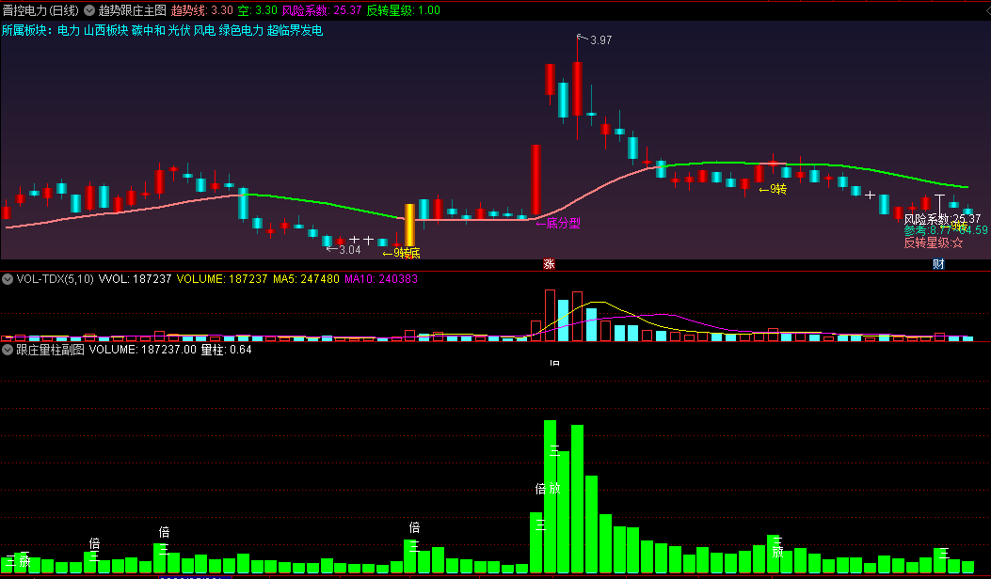
Task: Open the 山西板块 sector link
Action: (x=105, y=30)
